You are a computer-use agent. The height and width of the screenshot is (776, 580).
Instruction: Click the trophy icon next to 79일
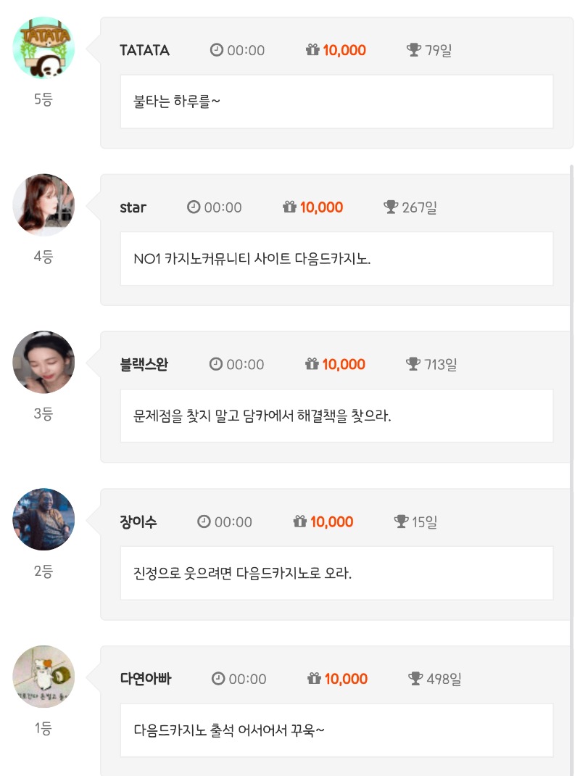point(414,50)
